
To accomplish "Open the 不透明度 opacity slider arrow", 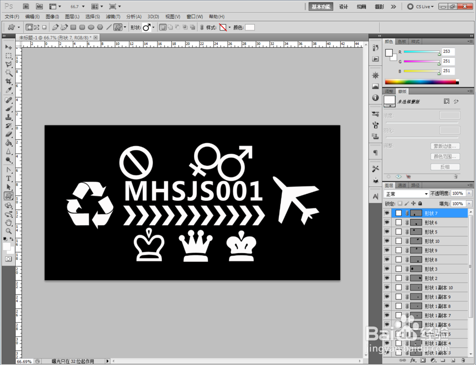I will pos(469,193).
